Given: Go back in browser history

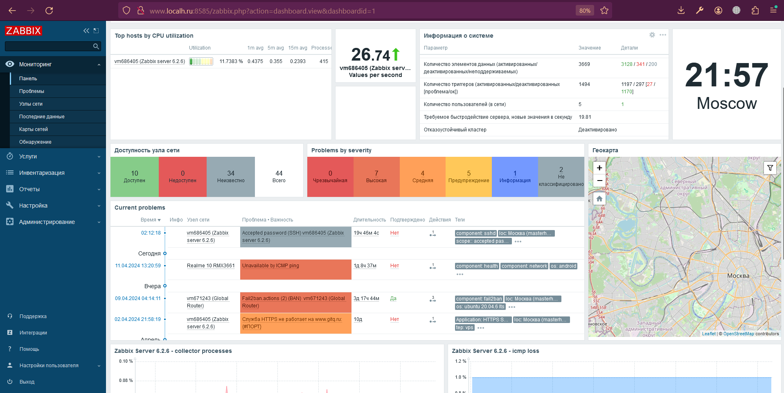Looking at the screenshot, I should pyautogui.click(x=12, y=11).
